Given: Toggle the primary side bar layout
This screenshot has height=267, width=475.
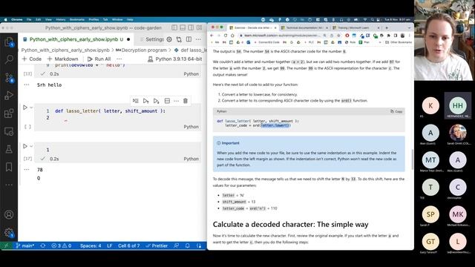Looking at the screenshot, I should pyautogui.click(x=174, y=27).
